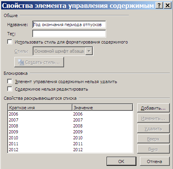
Task: Select the 2006 list entry
Action: point(70,114)
